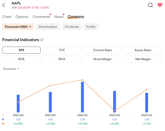Click the EPS value 1.40
This screenshot has height=131, width=165.
(x=147, y=119)
